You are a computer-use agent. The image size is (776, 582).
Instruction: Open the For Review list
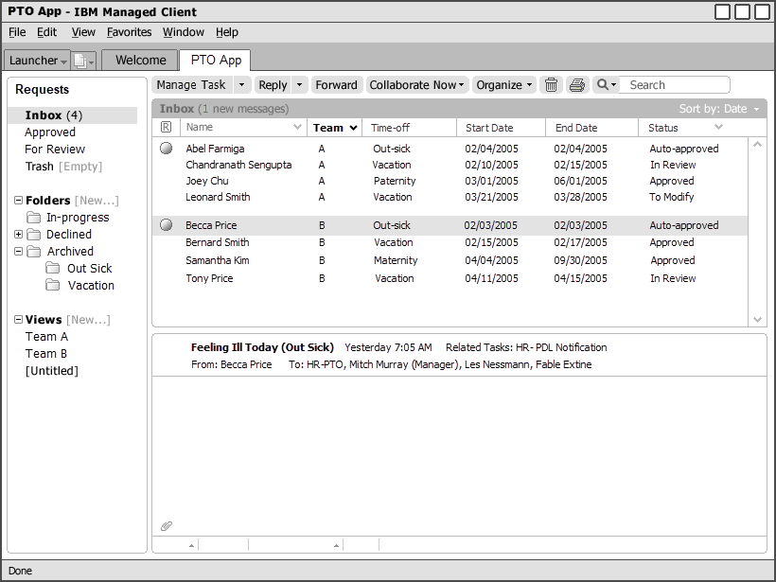55,149
